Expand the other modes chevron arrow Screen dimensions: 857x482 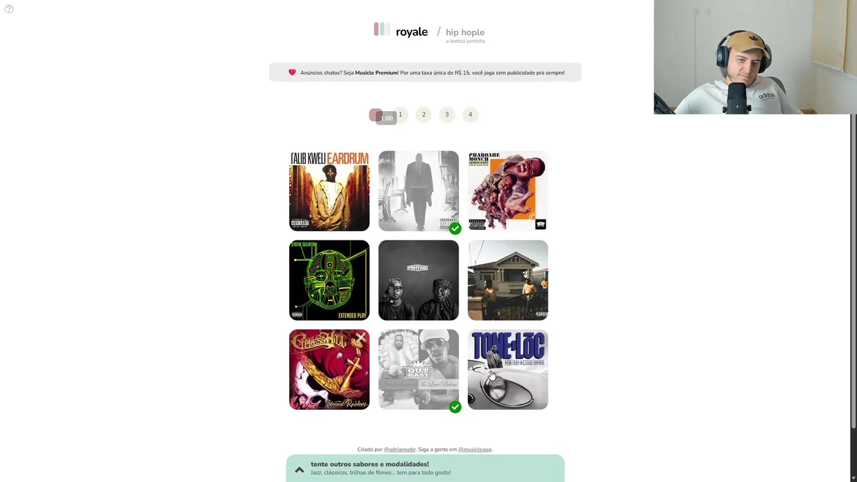tap(299, 470)
